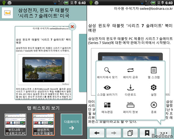Tap 종료 exit icon

click(154, 108)
